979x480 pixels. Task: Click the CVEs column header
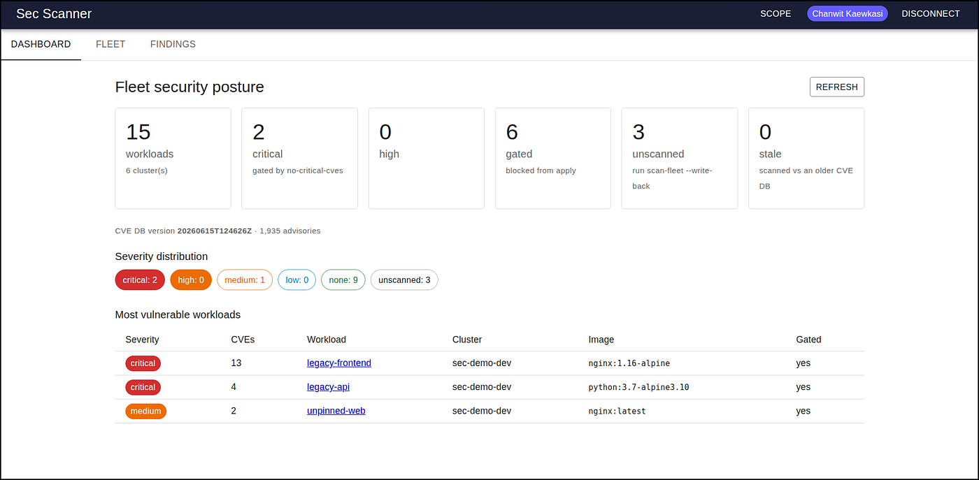click(243, 340)
